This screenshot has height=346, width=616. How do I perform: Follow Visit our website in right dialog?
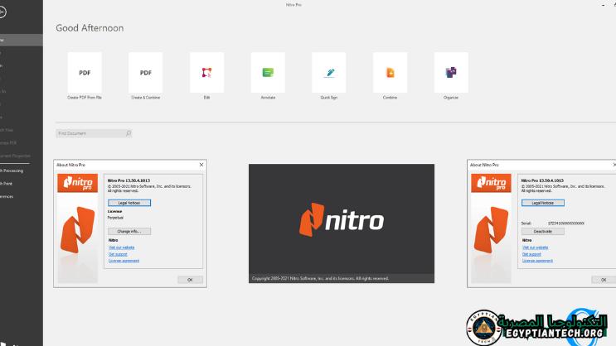[535, 247]
